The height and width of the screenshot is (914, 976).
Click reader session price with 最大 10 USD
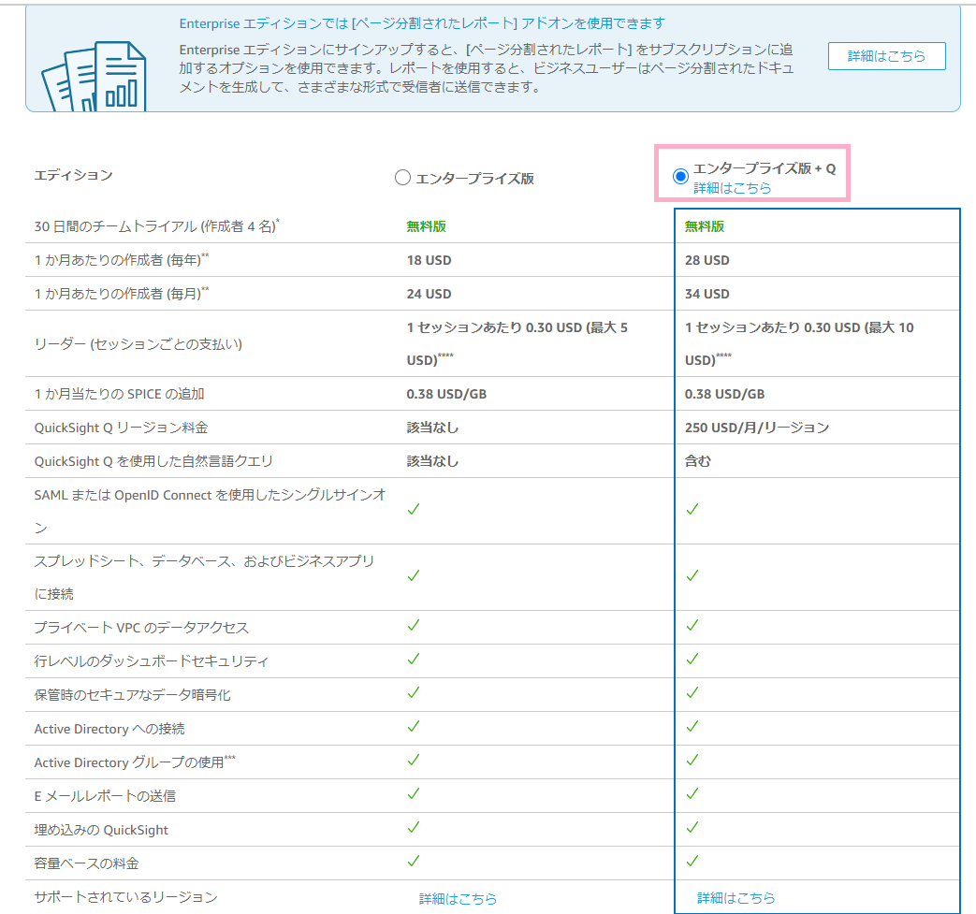point(799,343)
